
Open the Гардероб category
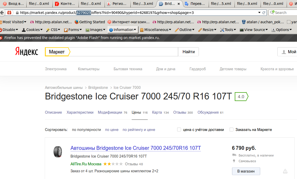(x=198, y=69)
